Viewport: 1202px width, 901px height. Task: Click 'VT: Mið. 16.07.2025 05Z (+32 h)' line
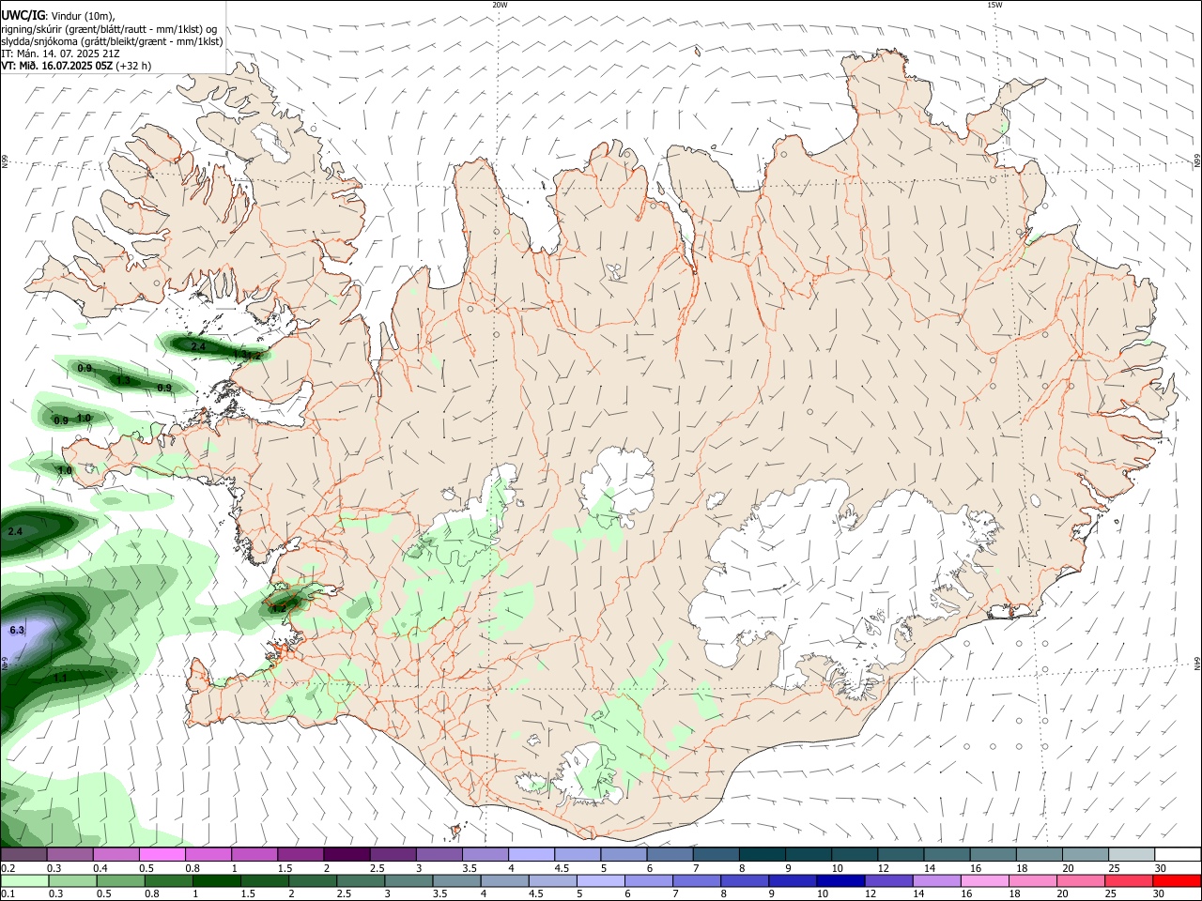click(x=76, y=66)
